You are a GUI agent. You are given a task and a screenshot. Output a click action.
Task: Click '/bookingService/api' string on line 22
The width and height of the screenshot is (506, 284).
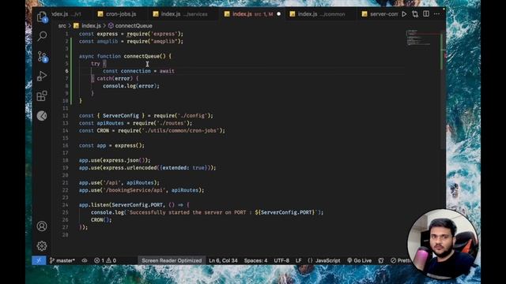point(134,190)
